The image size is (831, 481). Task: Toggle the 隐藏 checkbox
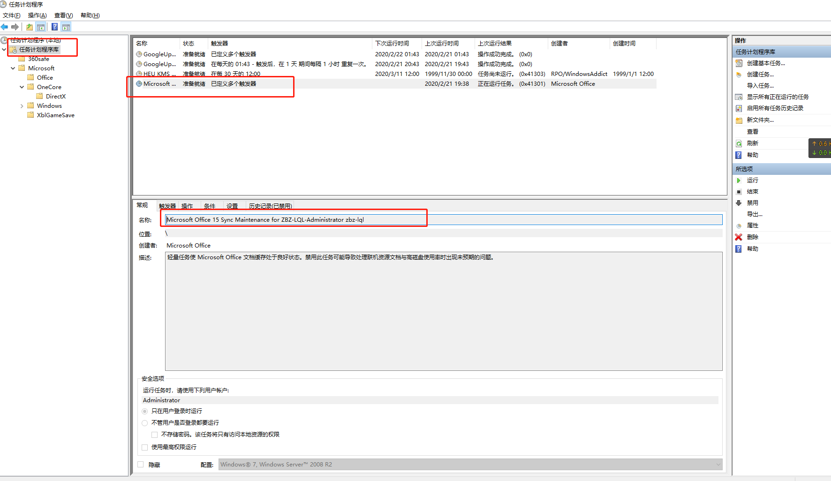tap(141, 465)
